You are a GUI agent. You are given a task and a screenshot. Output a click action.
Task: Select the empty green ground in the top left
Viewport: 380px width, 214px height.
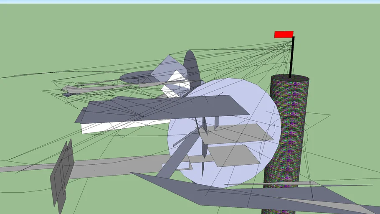click(x=61, y=36)
